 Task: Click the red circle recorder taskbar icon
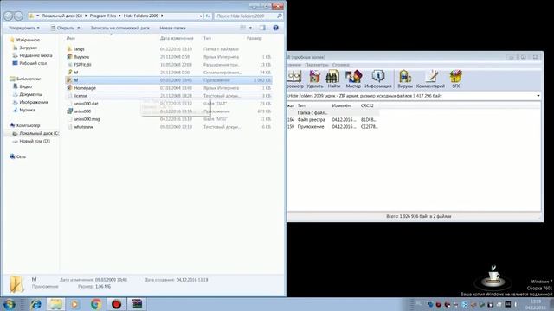(x=116, y=304)
